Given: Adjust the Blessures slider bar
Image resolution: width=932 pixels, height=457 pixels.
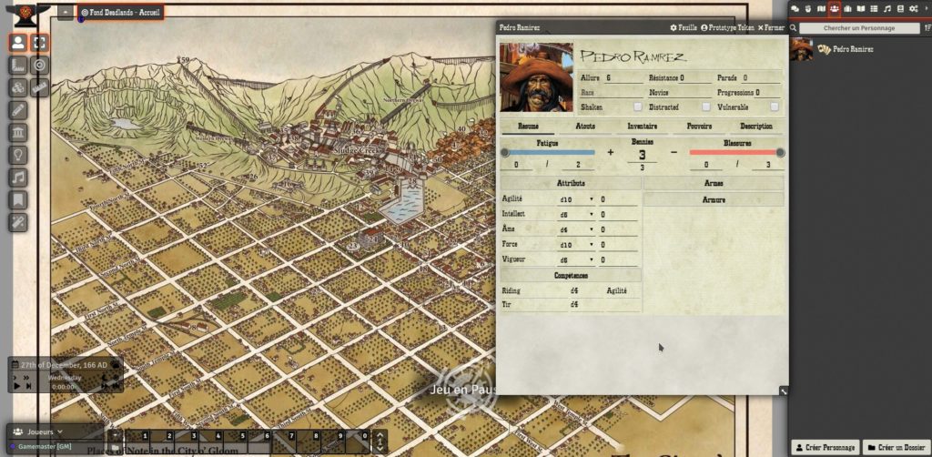Looking at the screenshot, I should tap(737, 153).
